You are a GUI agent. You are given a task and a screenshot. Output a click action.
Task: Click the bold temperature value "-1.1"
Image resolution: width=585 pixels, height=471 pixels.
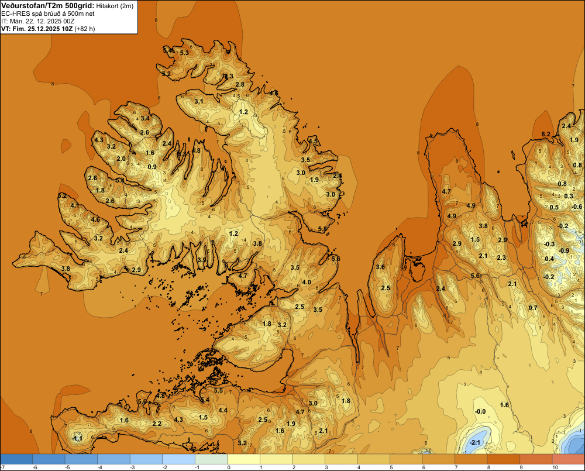pyautogui.click(x=77, y=438)
